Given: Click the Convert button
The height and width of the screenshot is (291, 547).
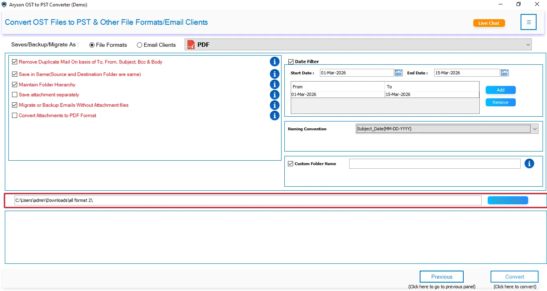Looking at the screenshot, I should click(514, 276).
